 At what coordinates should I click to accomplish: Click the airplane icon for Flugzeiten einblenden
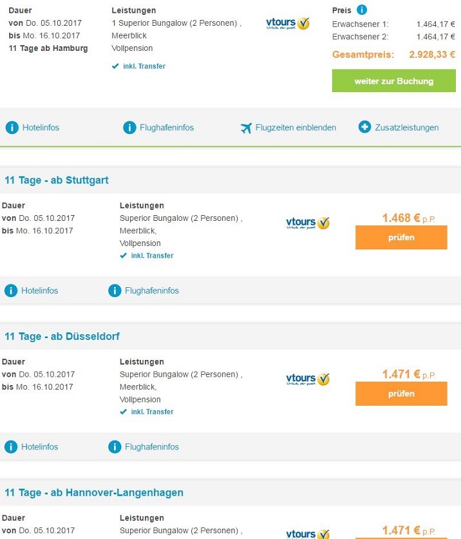[x=245, y=128]
